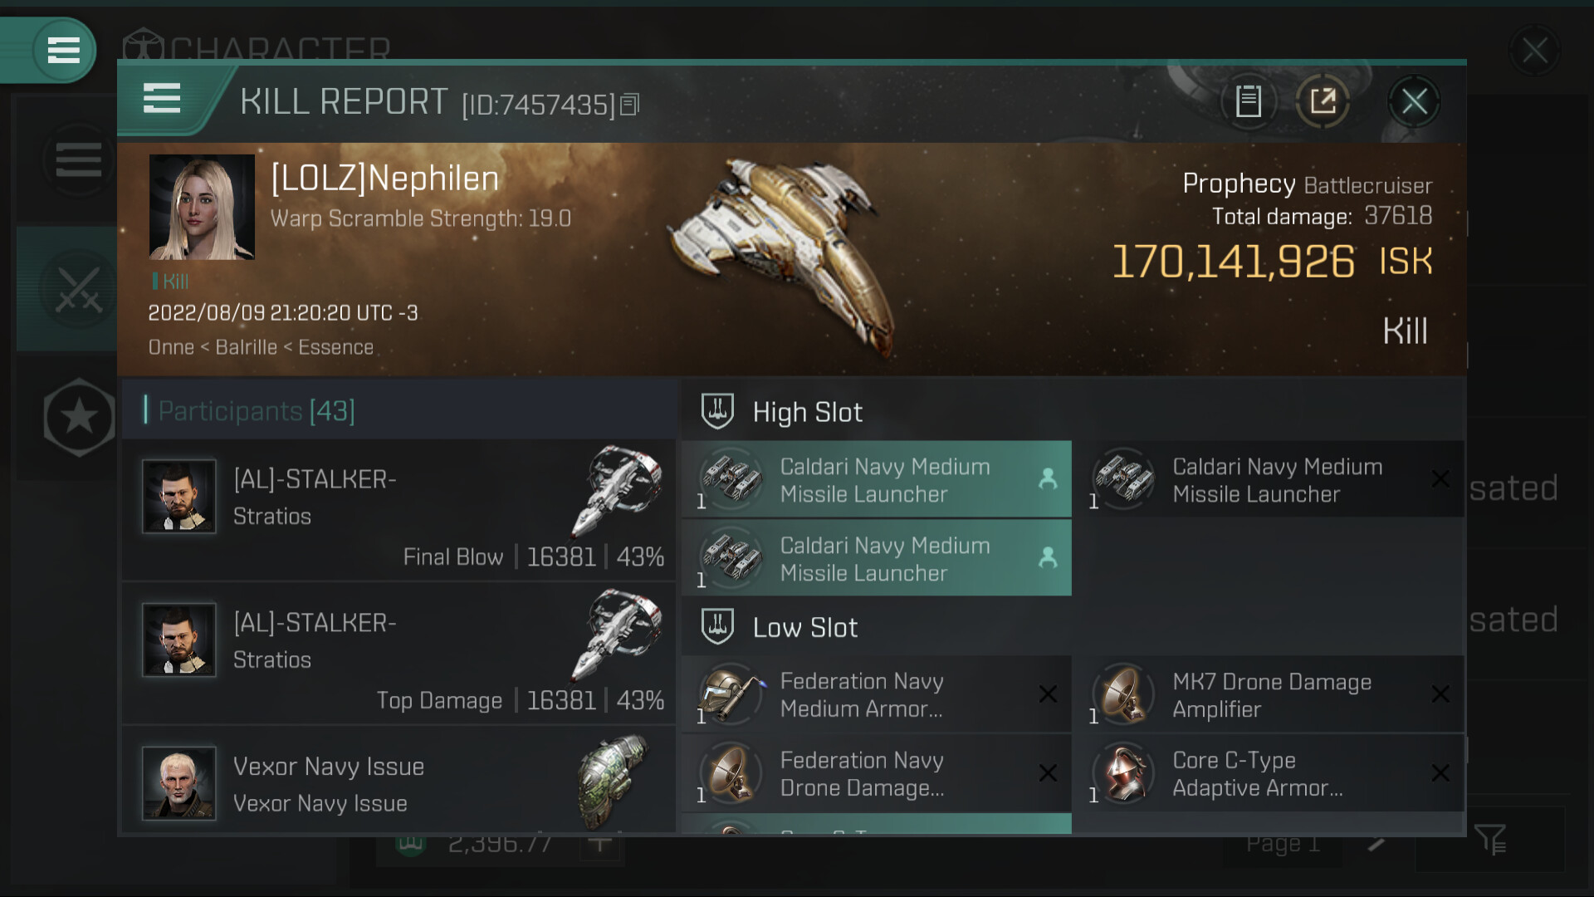The width and height of the screenshot is (1594, 897).
Task: Select MK7 Drone Damage Amplifier module
Action: [x=1269, y=695]
